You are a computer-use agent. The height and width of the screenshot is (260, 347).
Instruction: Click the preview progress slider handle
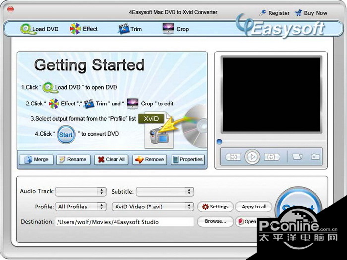pos(219,142)
